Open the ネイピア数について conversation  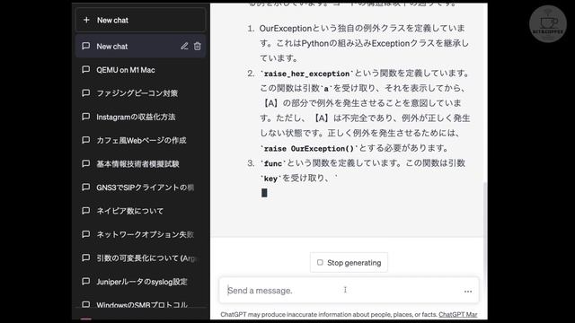point(140,211)
